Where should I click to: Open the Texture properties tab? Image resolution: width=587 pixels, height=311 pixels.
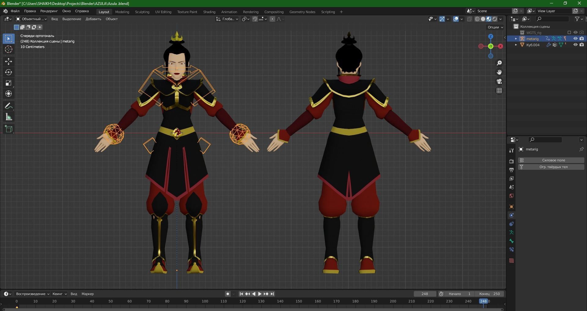pyautogui.click(x=511, y=261)
